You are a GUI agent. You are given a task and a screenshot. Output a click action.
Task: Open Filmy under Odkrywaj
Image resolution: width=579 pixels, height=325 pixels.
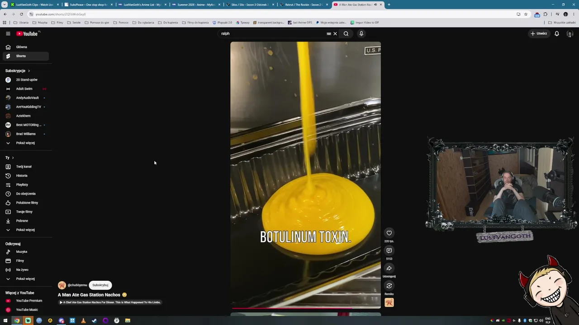25,261
